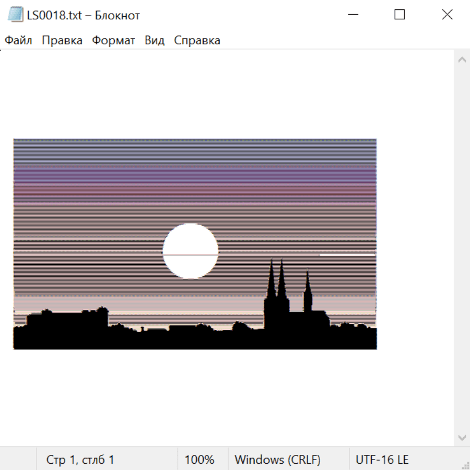The height and width of the screenshot is (470, 470).
Task: Click the resize grip in bottom-right corner
Action: point(465,465)
